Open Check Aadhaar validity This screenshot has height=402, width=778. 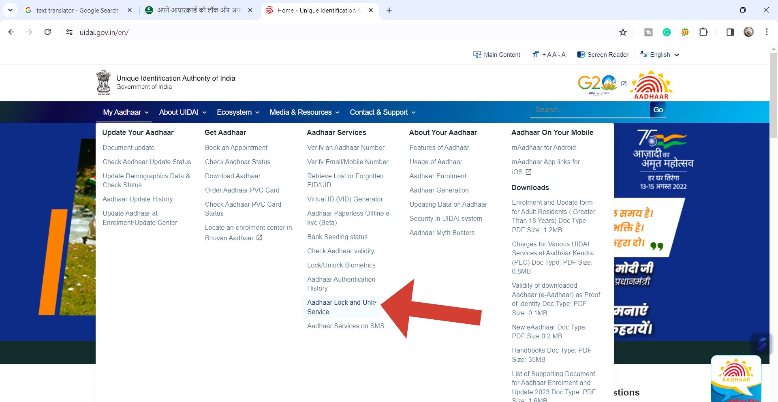(x=340, y=251)
